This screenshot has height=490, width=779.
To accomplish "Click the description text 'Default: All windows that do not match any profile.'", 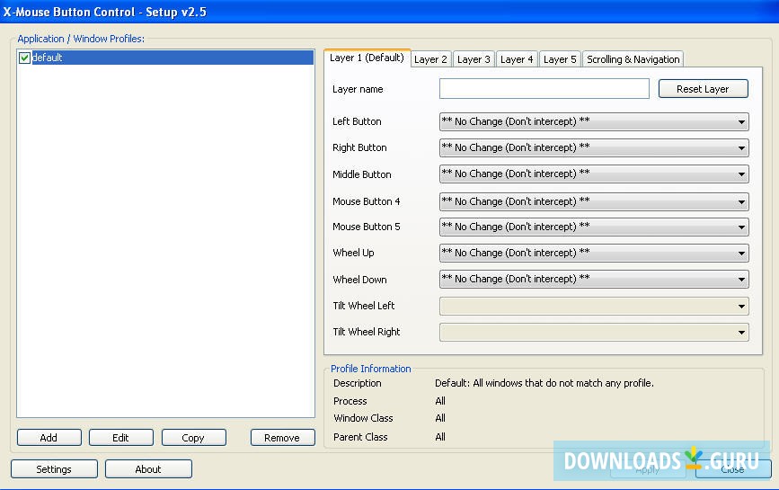I will pyautogui.click(x=544, y=383).
